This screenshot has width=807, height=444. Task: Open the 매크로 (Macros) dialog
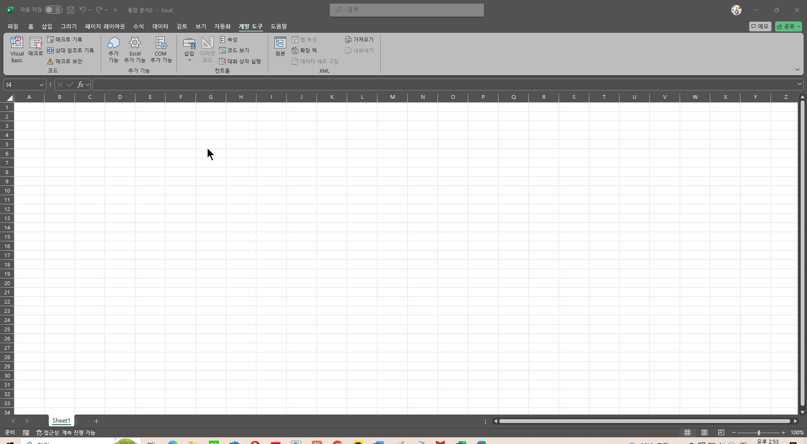tap(36, 47)
